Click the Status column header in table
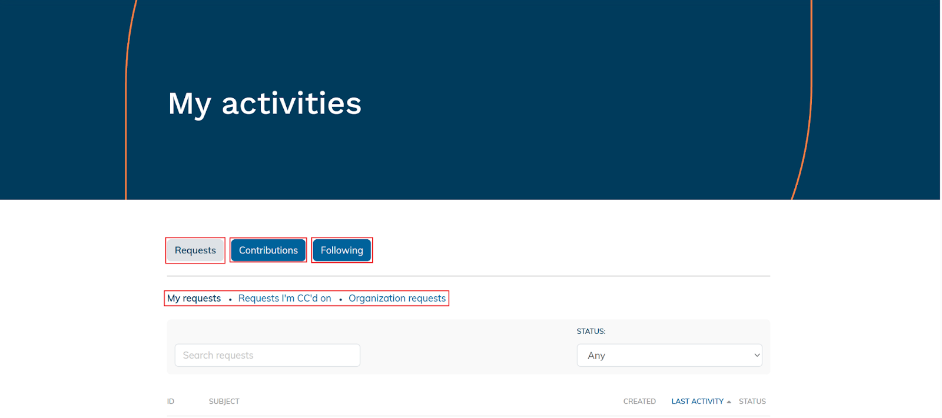This screenshot has width=942, height=418. 752,402
